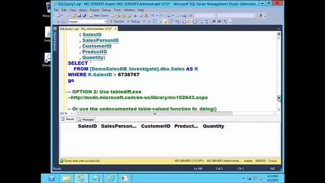Open the New Project icon dropdown arrow
Viewport: 325px width, 183px height.
pyautogui.click(x=62, y=16)
